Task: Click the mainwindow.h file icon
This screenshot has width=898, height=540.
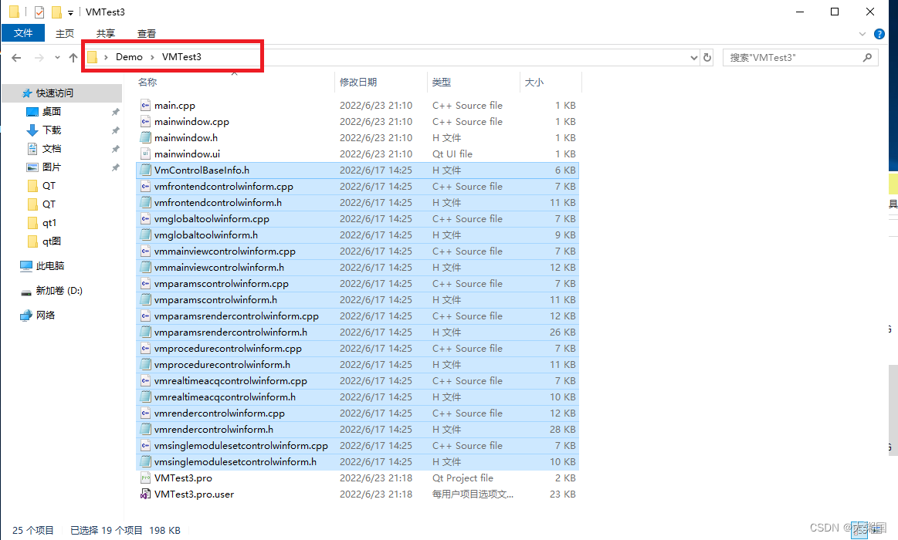Action: click(145, 138)
